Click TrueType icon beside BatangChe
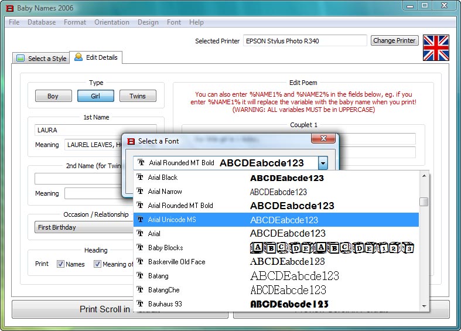Image resolution: width=461 pixels, height=331 pixels. (140, 289)
